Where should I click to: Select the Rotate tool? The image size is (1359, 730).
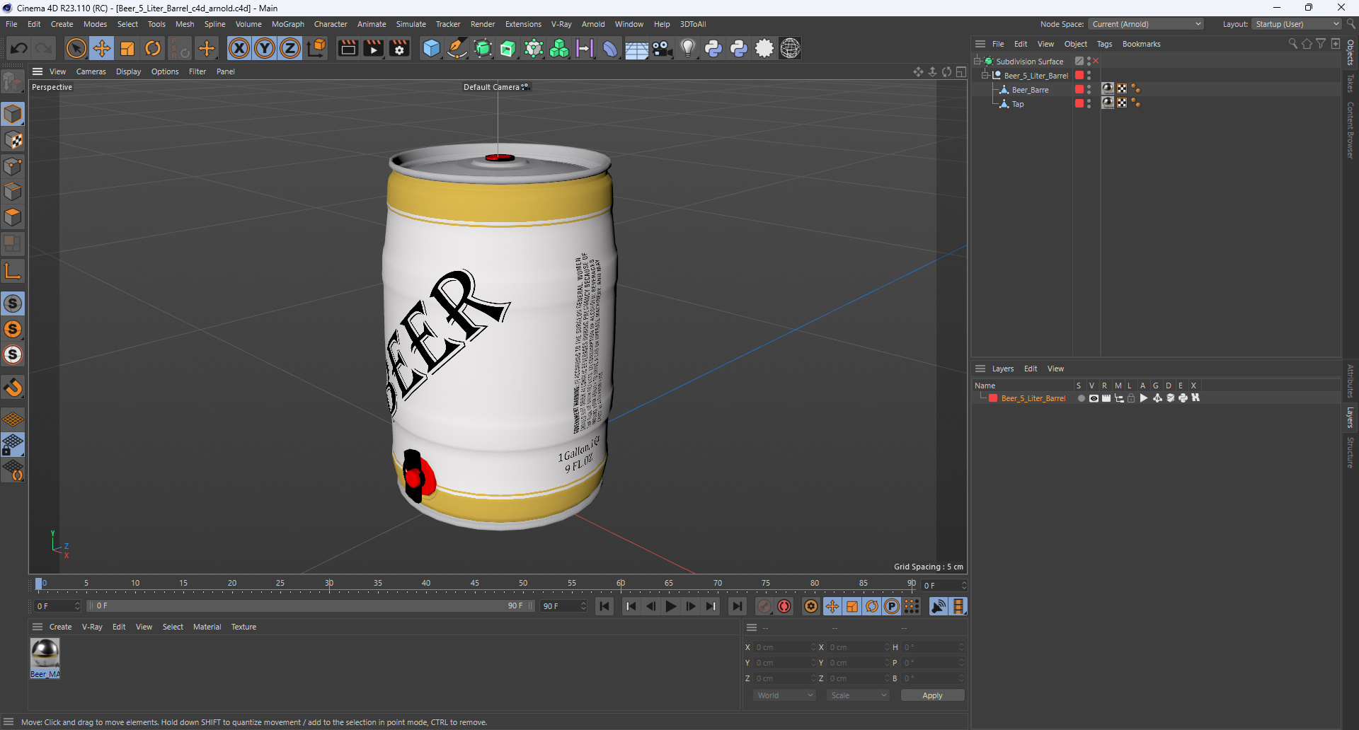tap(153, 48)
